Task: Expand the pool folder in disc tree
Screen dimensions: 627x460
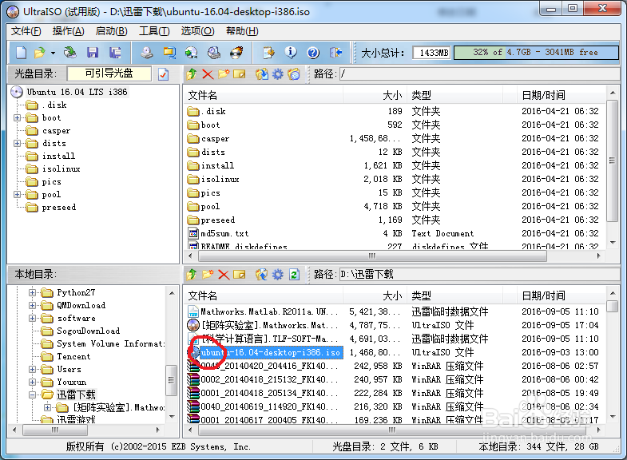Action: point(17,195)
